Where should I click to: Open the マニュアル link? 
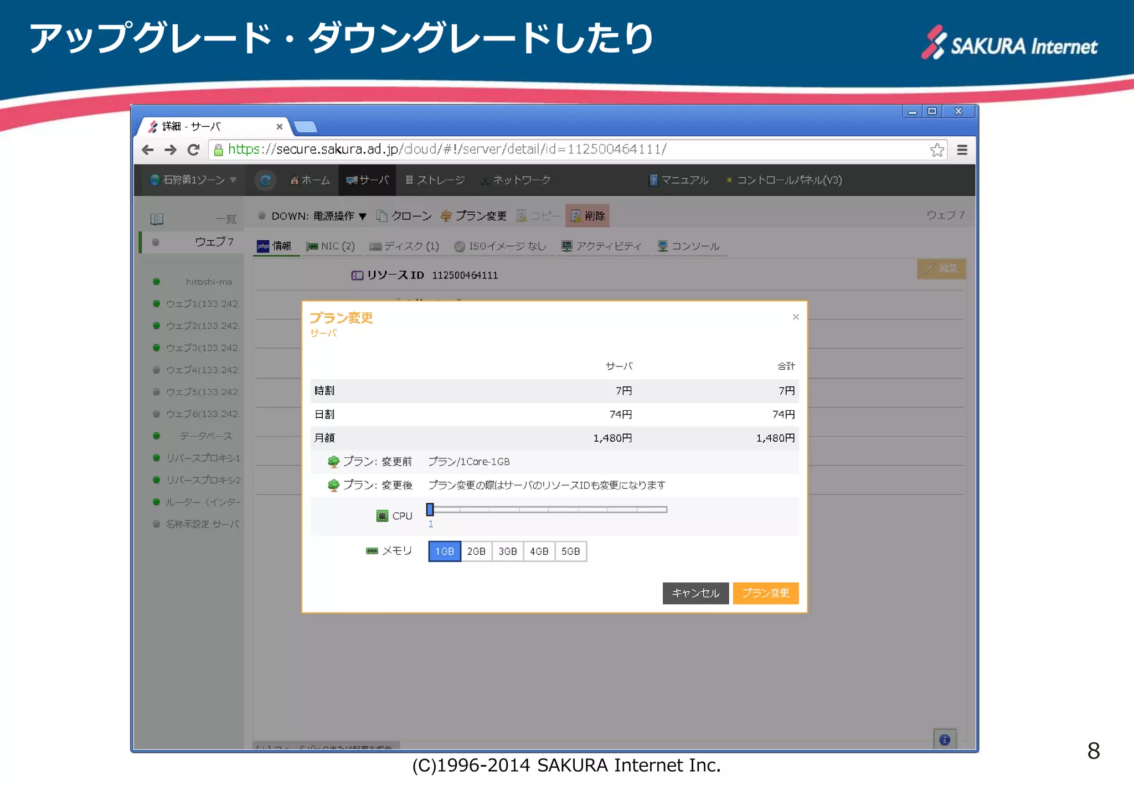[x=679, y=180]
